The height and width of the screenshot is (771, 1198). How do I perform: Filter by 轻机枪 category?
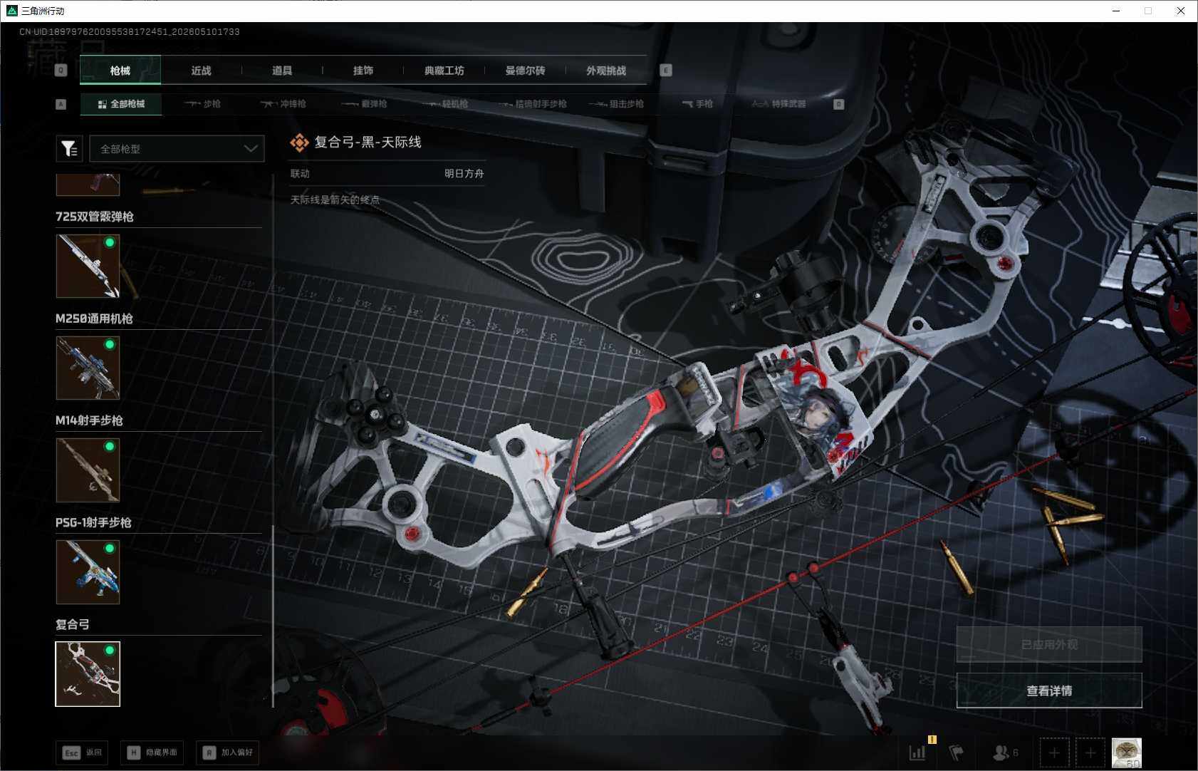[445, 104]
